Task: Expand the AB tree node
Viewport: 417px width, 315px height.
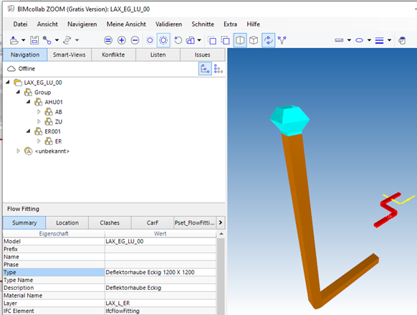Action: tap(39, 111)
